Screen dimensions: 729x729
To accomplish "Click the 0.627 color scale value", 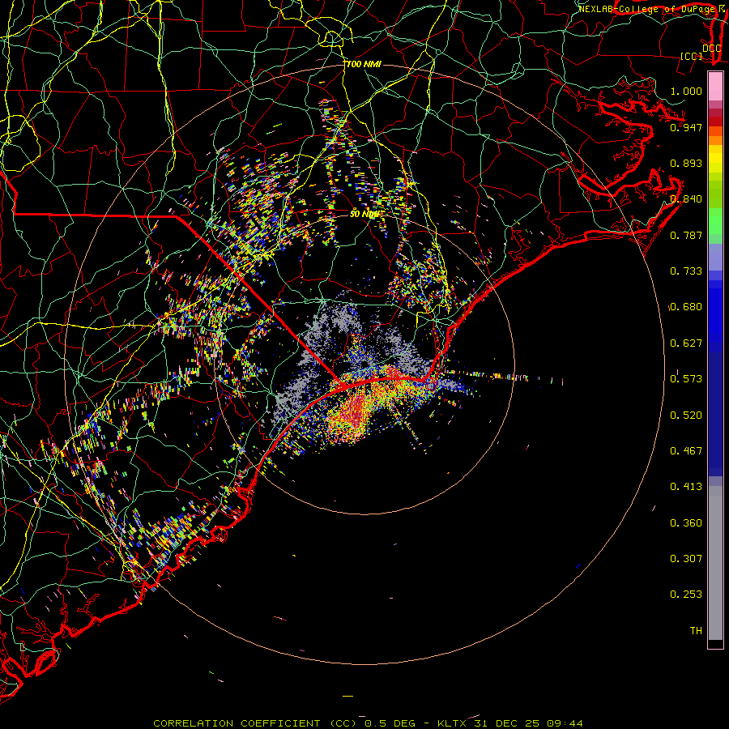I will [686, 343].
